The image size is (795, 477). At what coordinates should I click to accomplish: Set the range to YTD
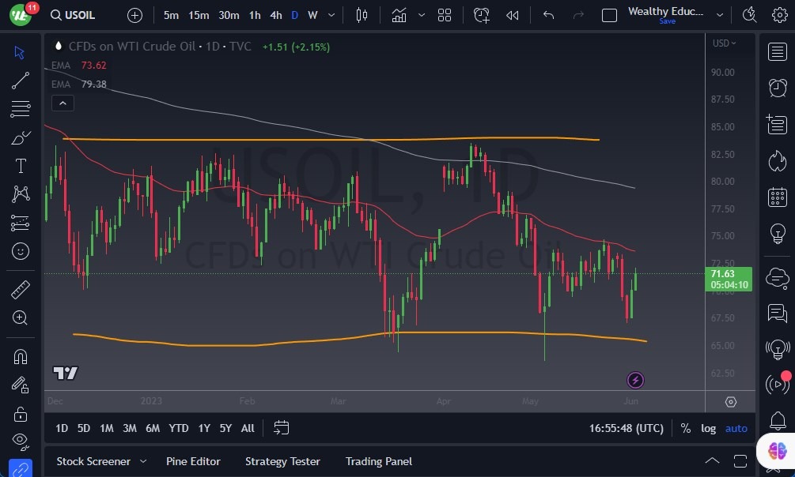[x=179, y=428]
